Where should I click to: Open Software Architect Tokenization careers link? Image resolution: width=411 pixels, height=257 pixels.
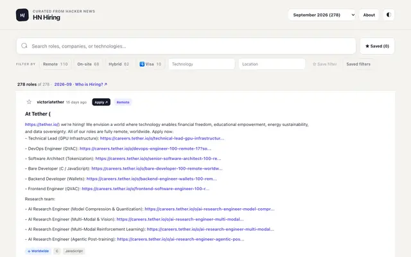pos(158,159)
